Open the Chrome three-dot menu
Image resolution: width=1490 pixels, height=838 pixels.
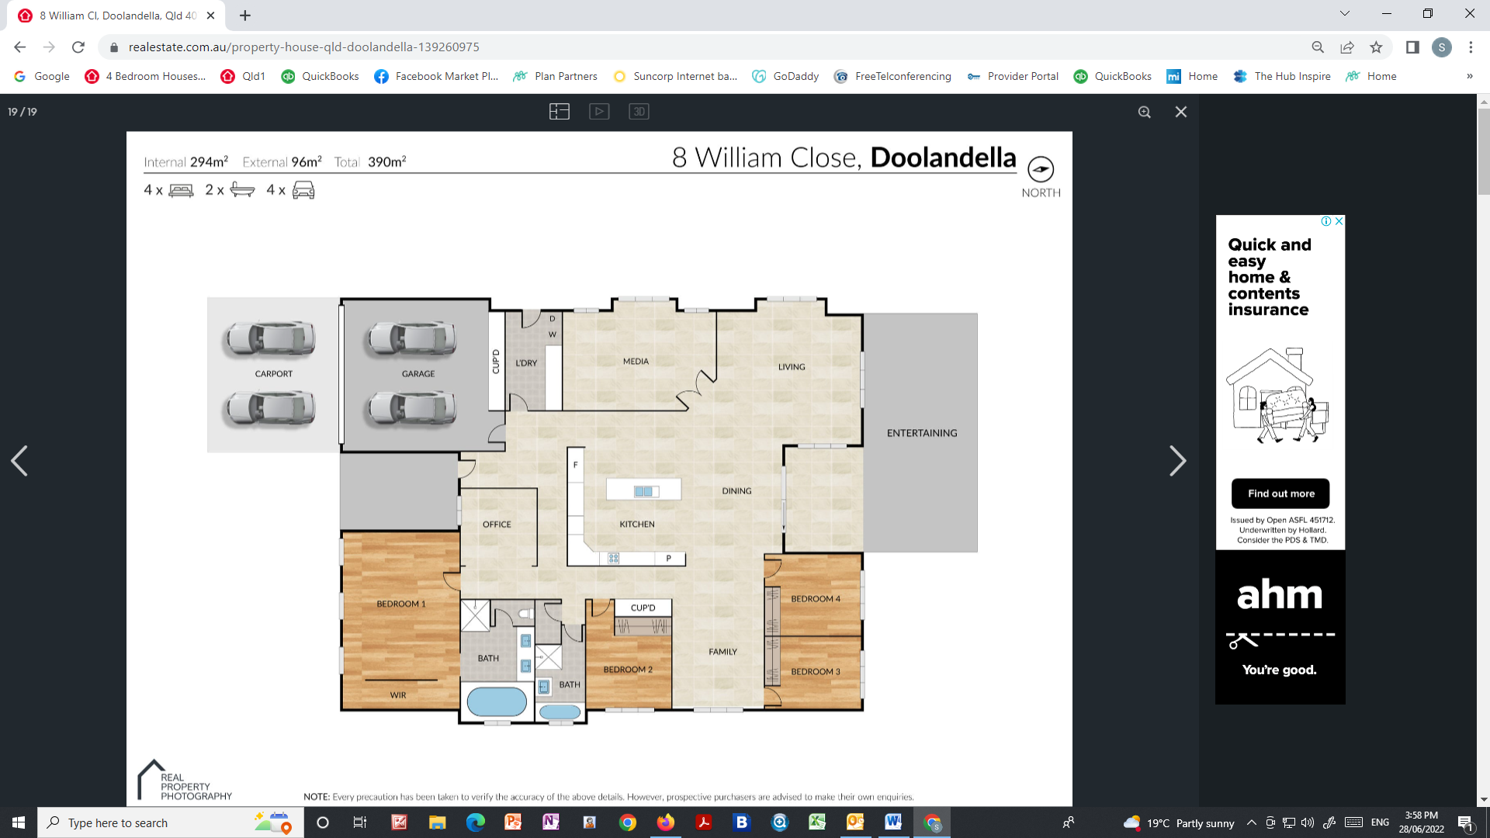click(1471, 47)
